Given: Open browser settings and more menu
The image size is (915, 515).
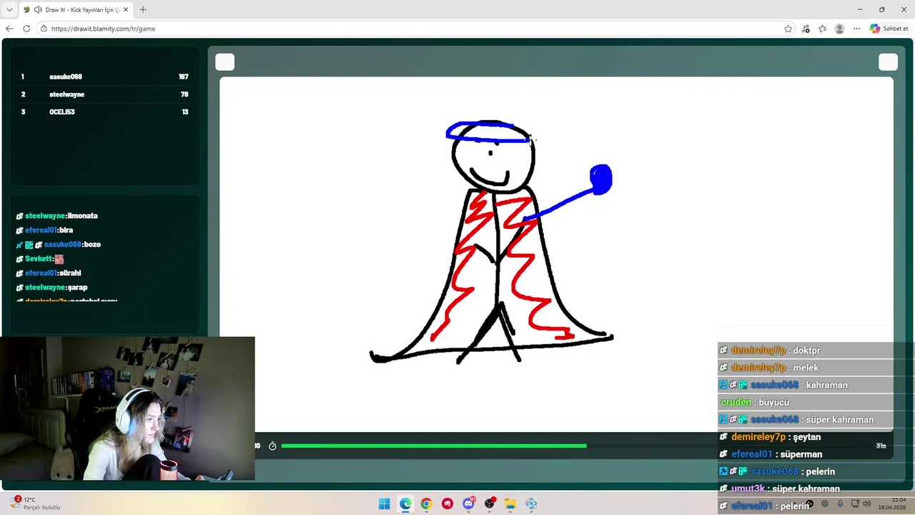Looking at the screenshot, I should (856, 29).
